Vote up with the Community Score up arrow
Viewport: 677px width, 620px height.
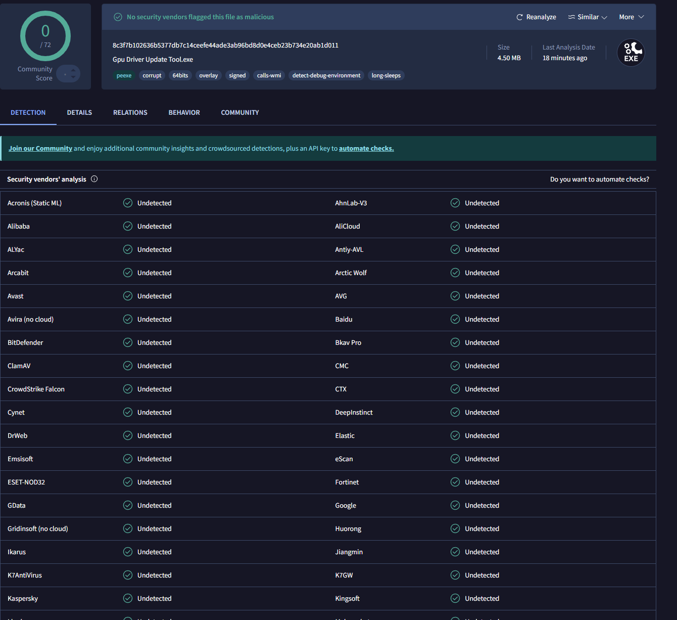click(73, 70)
